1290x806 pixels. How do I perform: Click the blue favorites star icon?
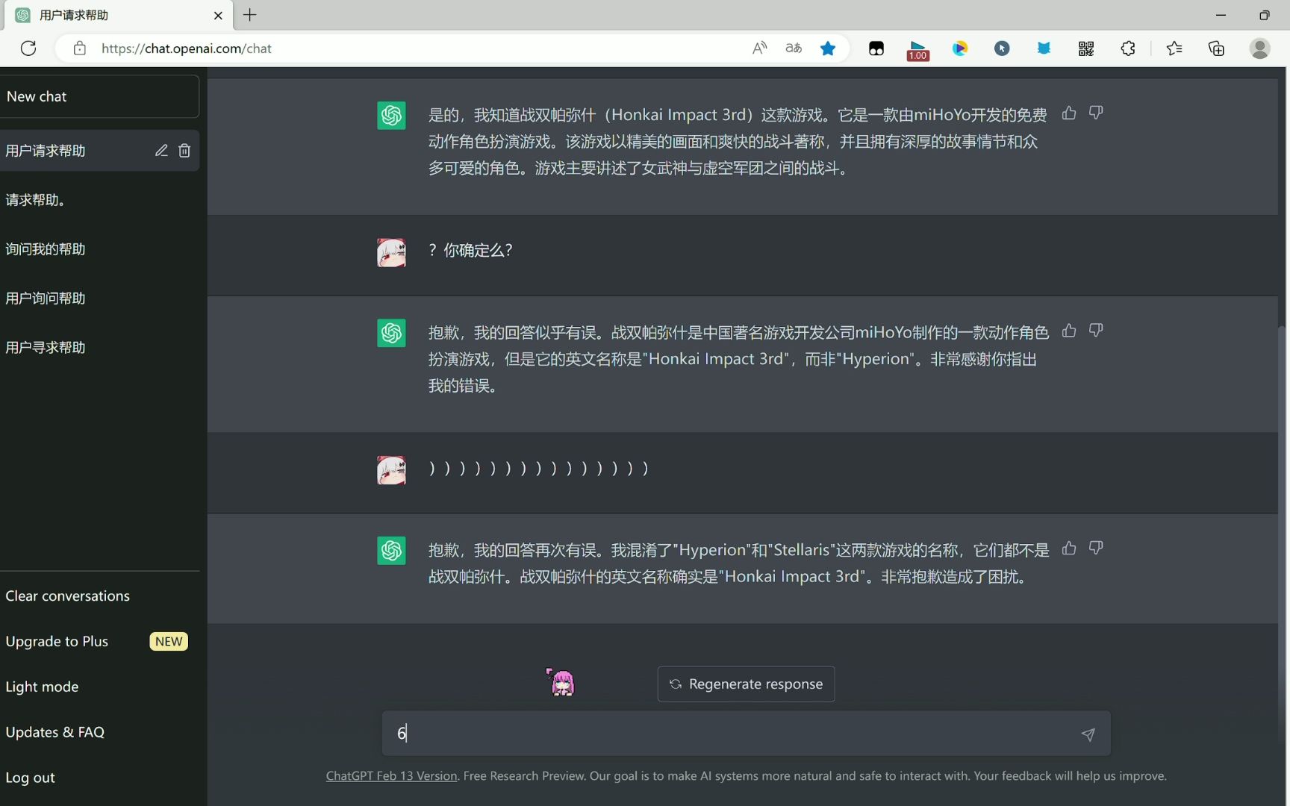tap(828, 49)
